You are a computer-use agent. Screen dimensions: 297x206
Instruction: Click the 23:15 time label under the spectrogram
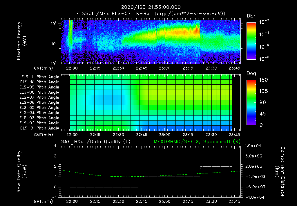pyautogui.click(x=188, y=68)
